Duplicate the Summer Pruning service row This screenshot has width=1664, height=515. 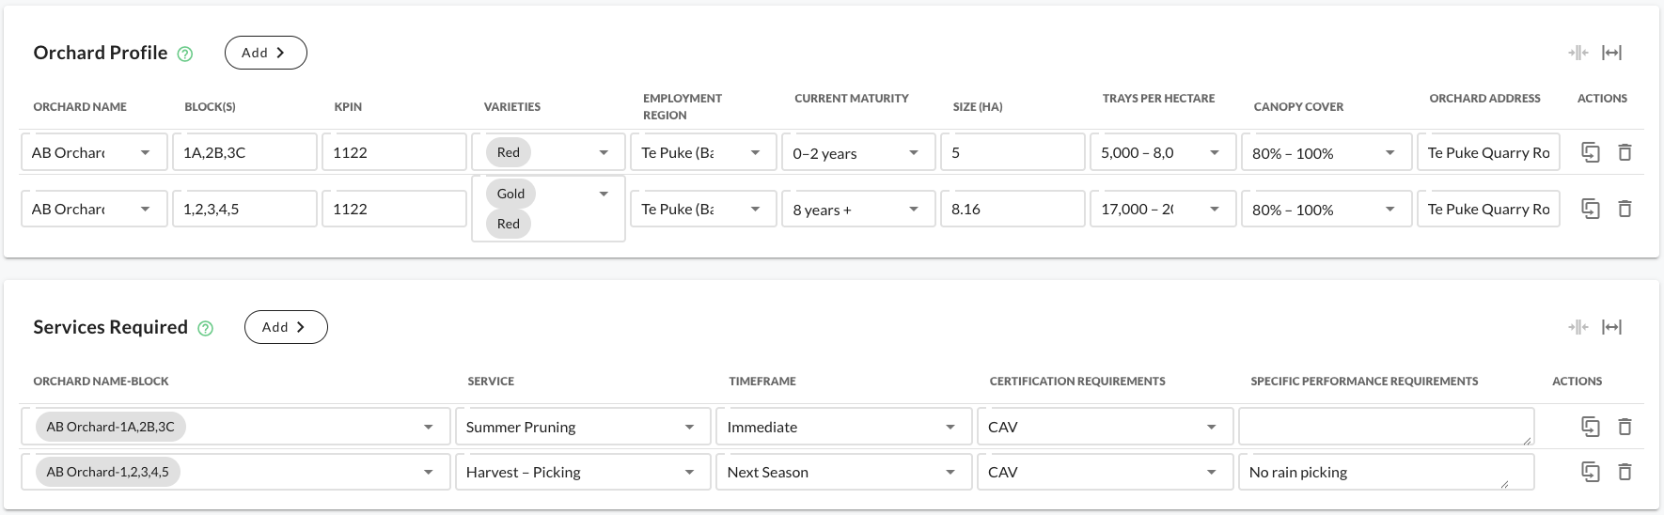click(x=1591, y=427)
